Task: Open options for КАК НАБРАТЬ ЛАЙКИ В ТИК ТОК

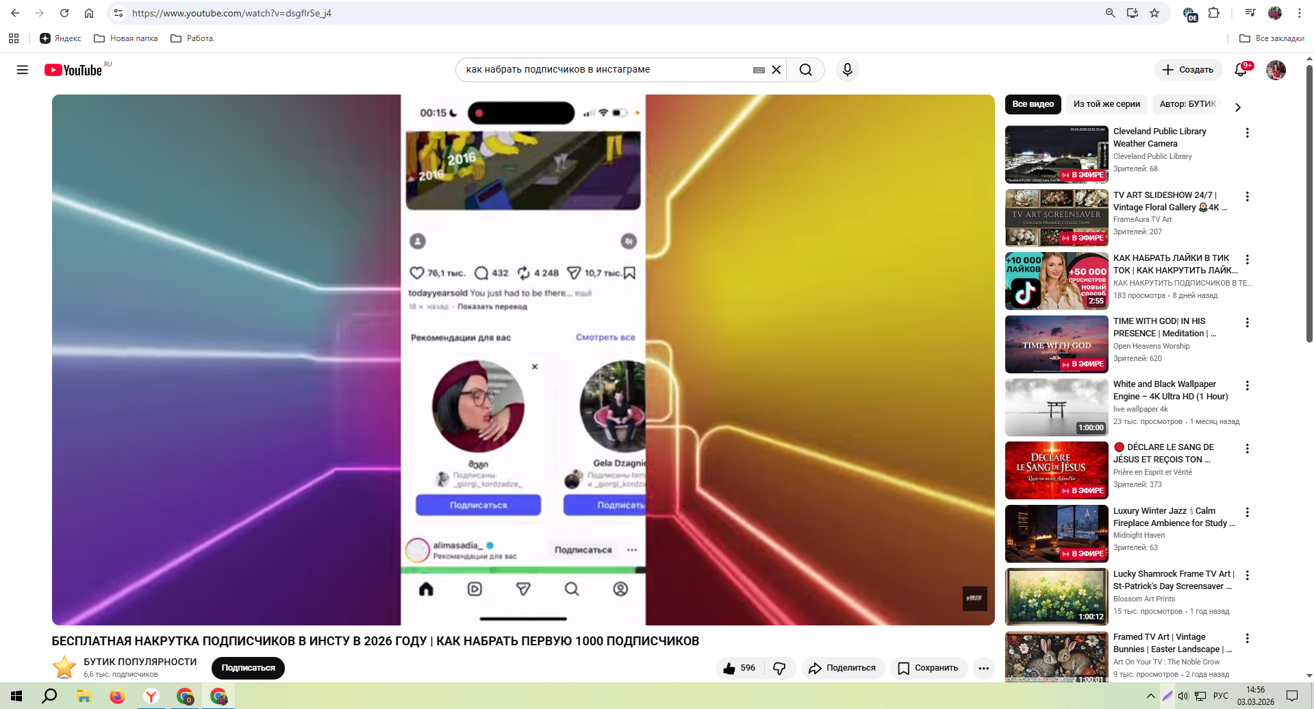Action: 1248,260
